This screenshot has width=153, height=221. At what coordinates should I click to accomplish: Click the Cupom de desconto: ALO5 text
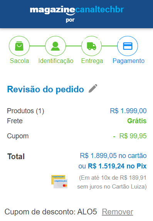pyautogui.click(x=50, y=212)
